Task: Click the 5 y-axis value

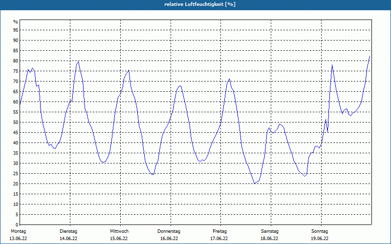Action: point(17,214)
